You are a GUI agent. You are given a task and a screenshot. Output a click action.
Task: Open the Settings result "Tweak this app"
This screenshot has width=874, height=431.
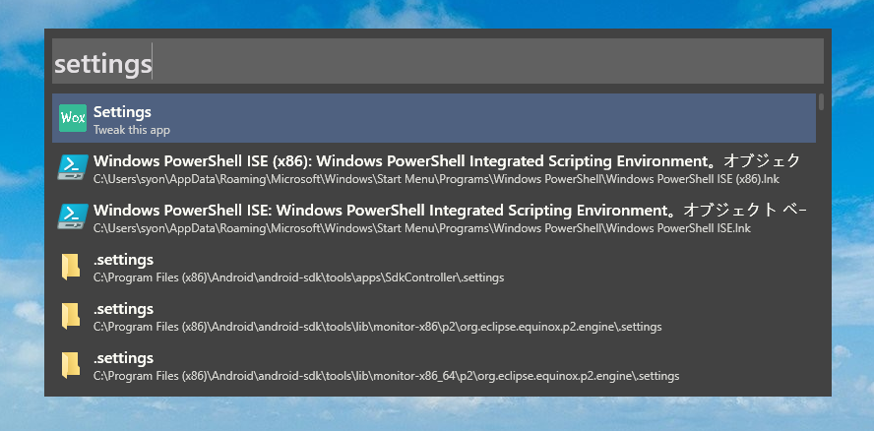[x=434, y=118]
